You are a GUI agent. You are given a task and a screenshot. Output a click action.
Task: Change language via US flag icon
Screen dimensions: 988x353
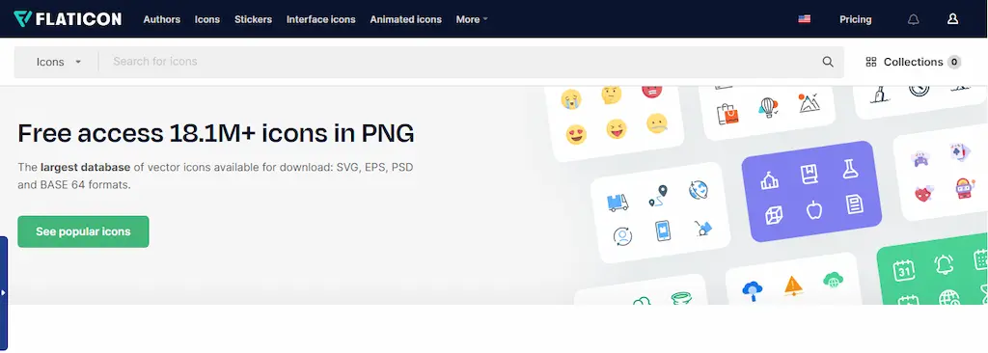coord(804,19)
